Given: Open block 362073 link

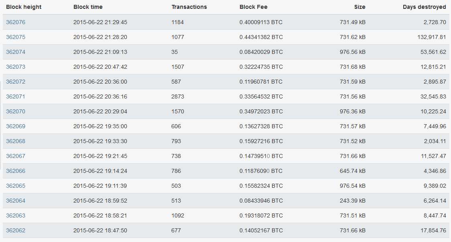Looking at the screenshot, I should 16,67.
